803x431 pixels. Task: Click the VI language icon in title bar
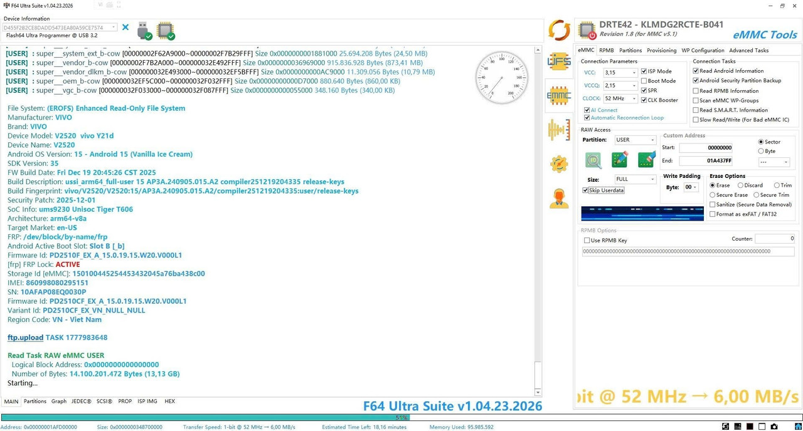click(100, 5)
